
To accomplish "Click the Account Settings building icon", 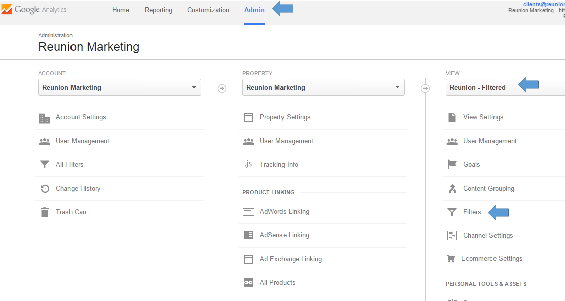I will (44, 118).
